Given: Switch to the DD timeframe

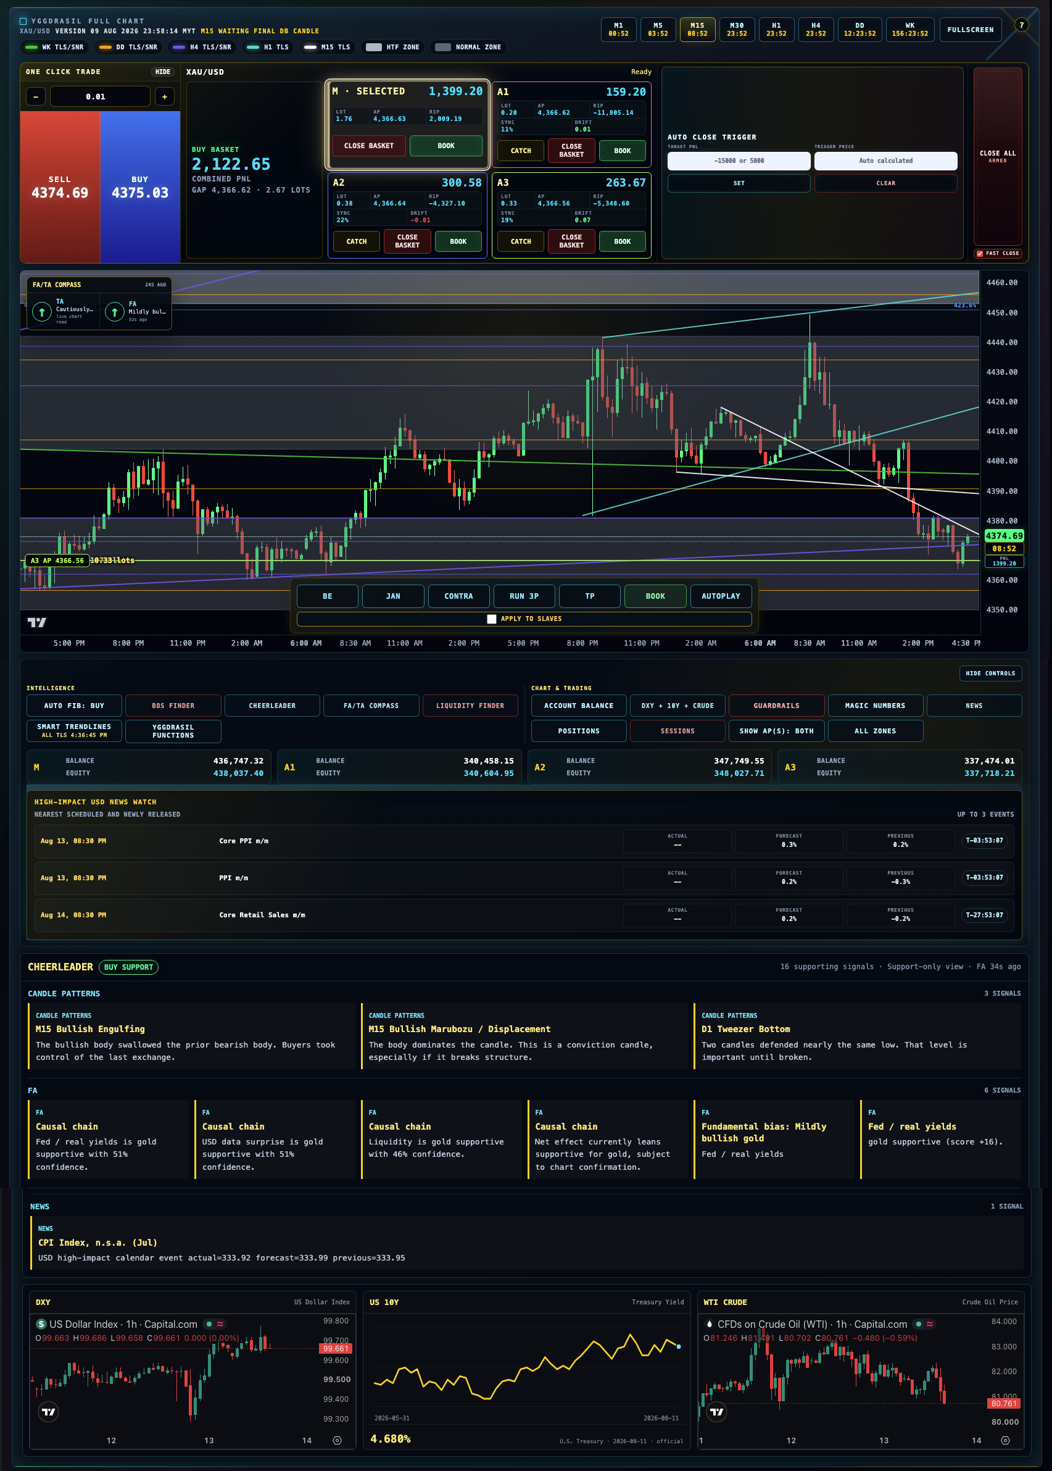Looking at the screenshot, I should [859, 29].
